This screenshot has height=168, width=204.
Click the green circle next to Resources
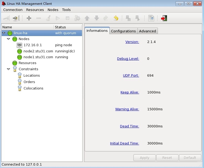tap(15, 63)
